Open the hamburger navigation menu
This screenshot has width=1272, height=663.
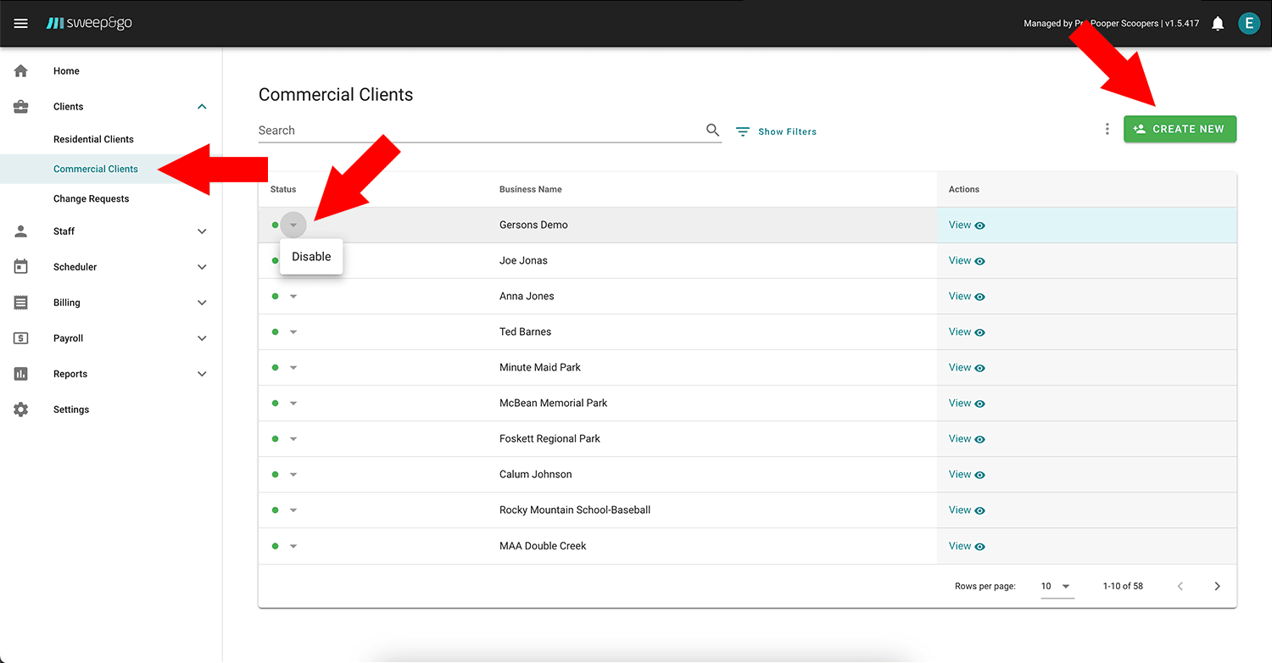[21, 24]
